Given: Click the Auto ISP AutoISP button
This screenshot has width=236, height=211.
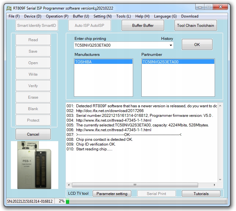Looking at the screenshot, I should [89, 25].
